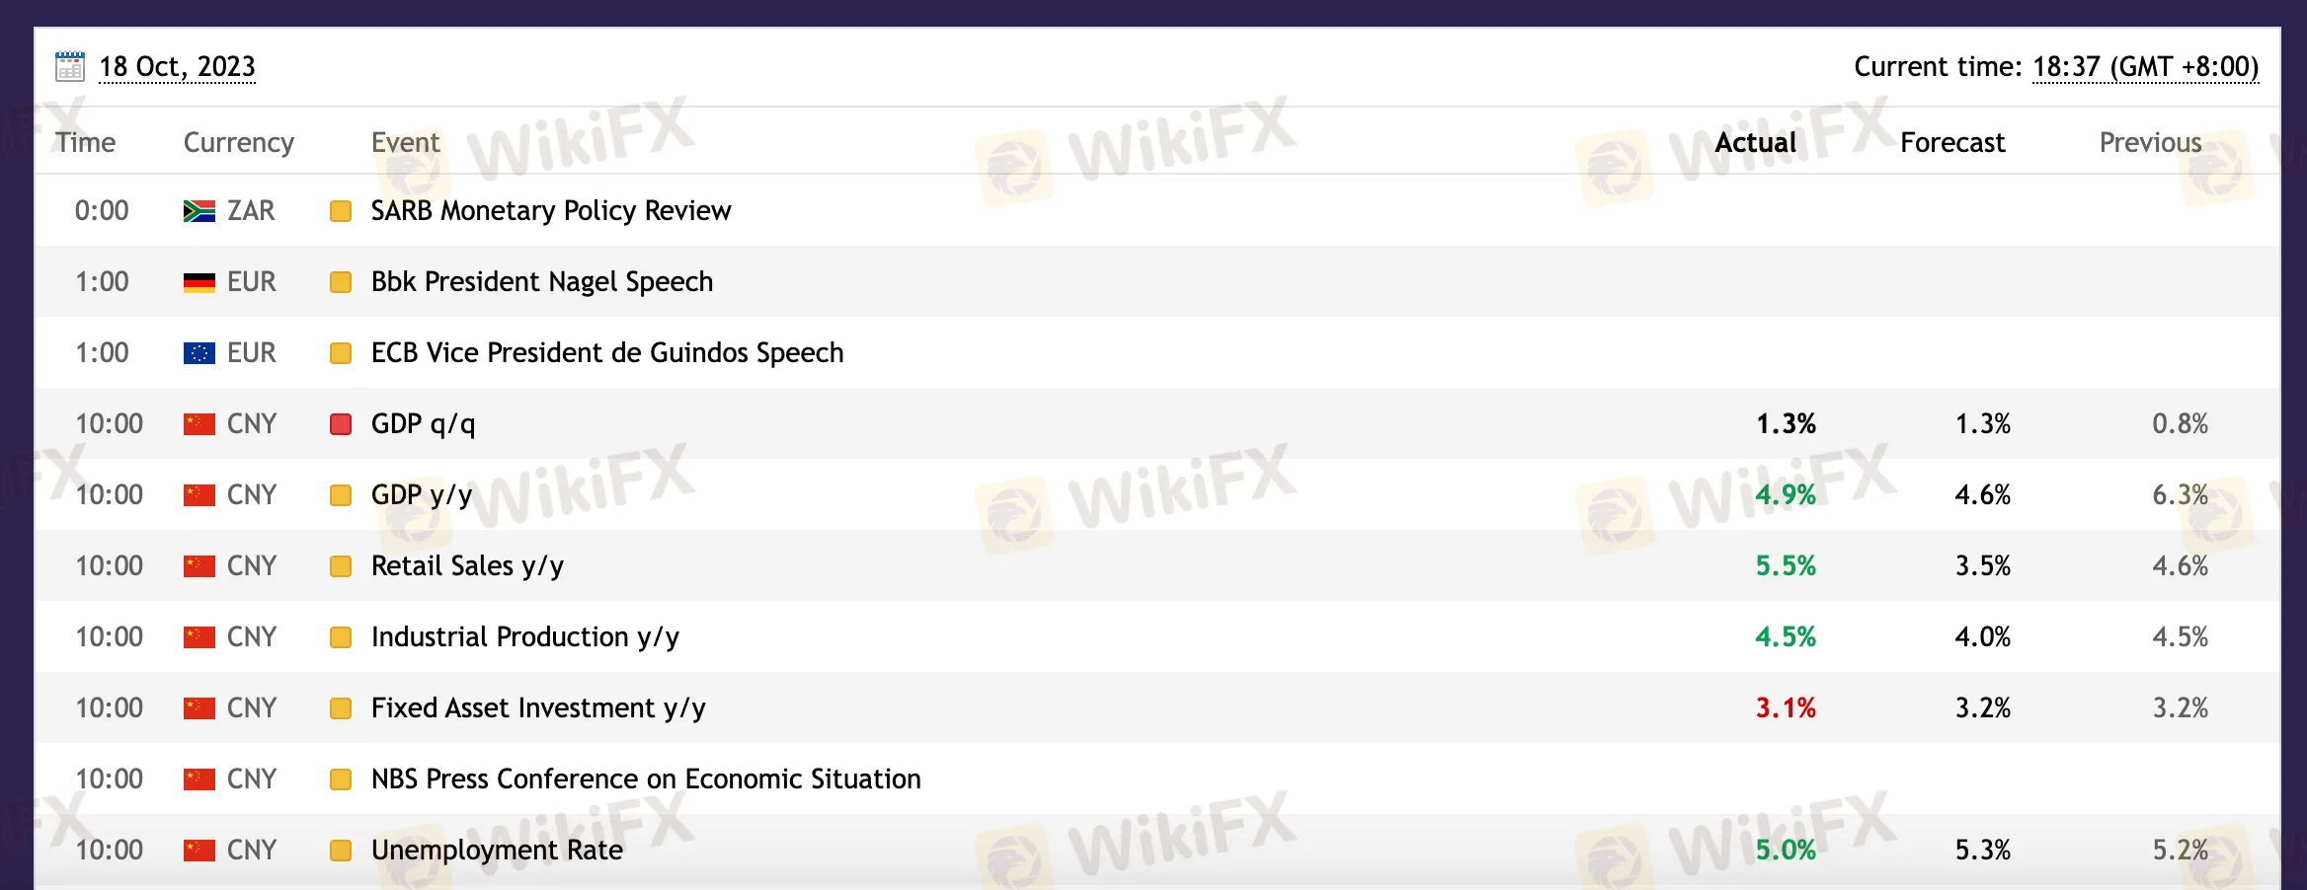The width and height of the screenshot is (2307, 890).
Task: Click the Currency column header
Action: pos(239,142)
